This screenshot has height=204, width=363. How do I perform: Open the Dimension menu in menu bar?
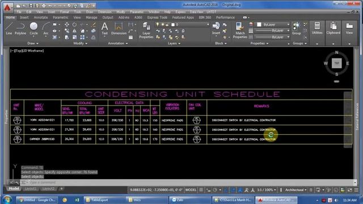(x=104, y=12)
